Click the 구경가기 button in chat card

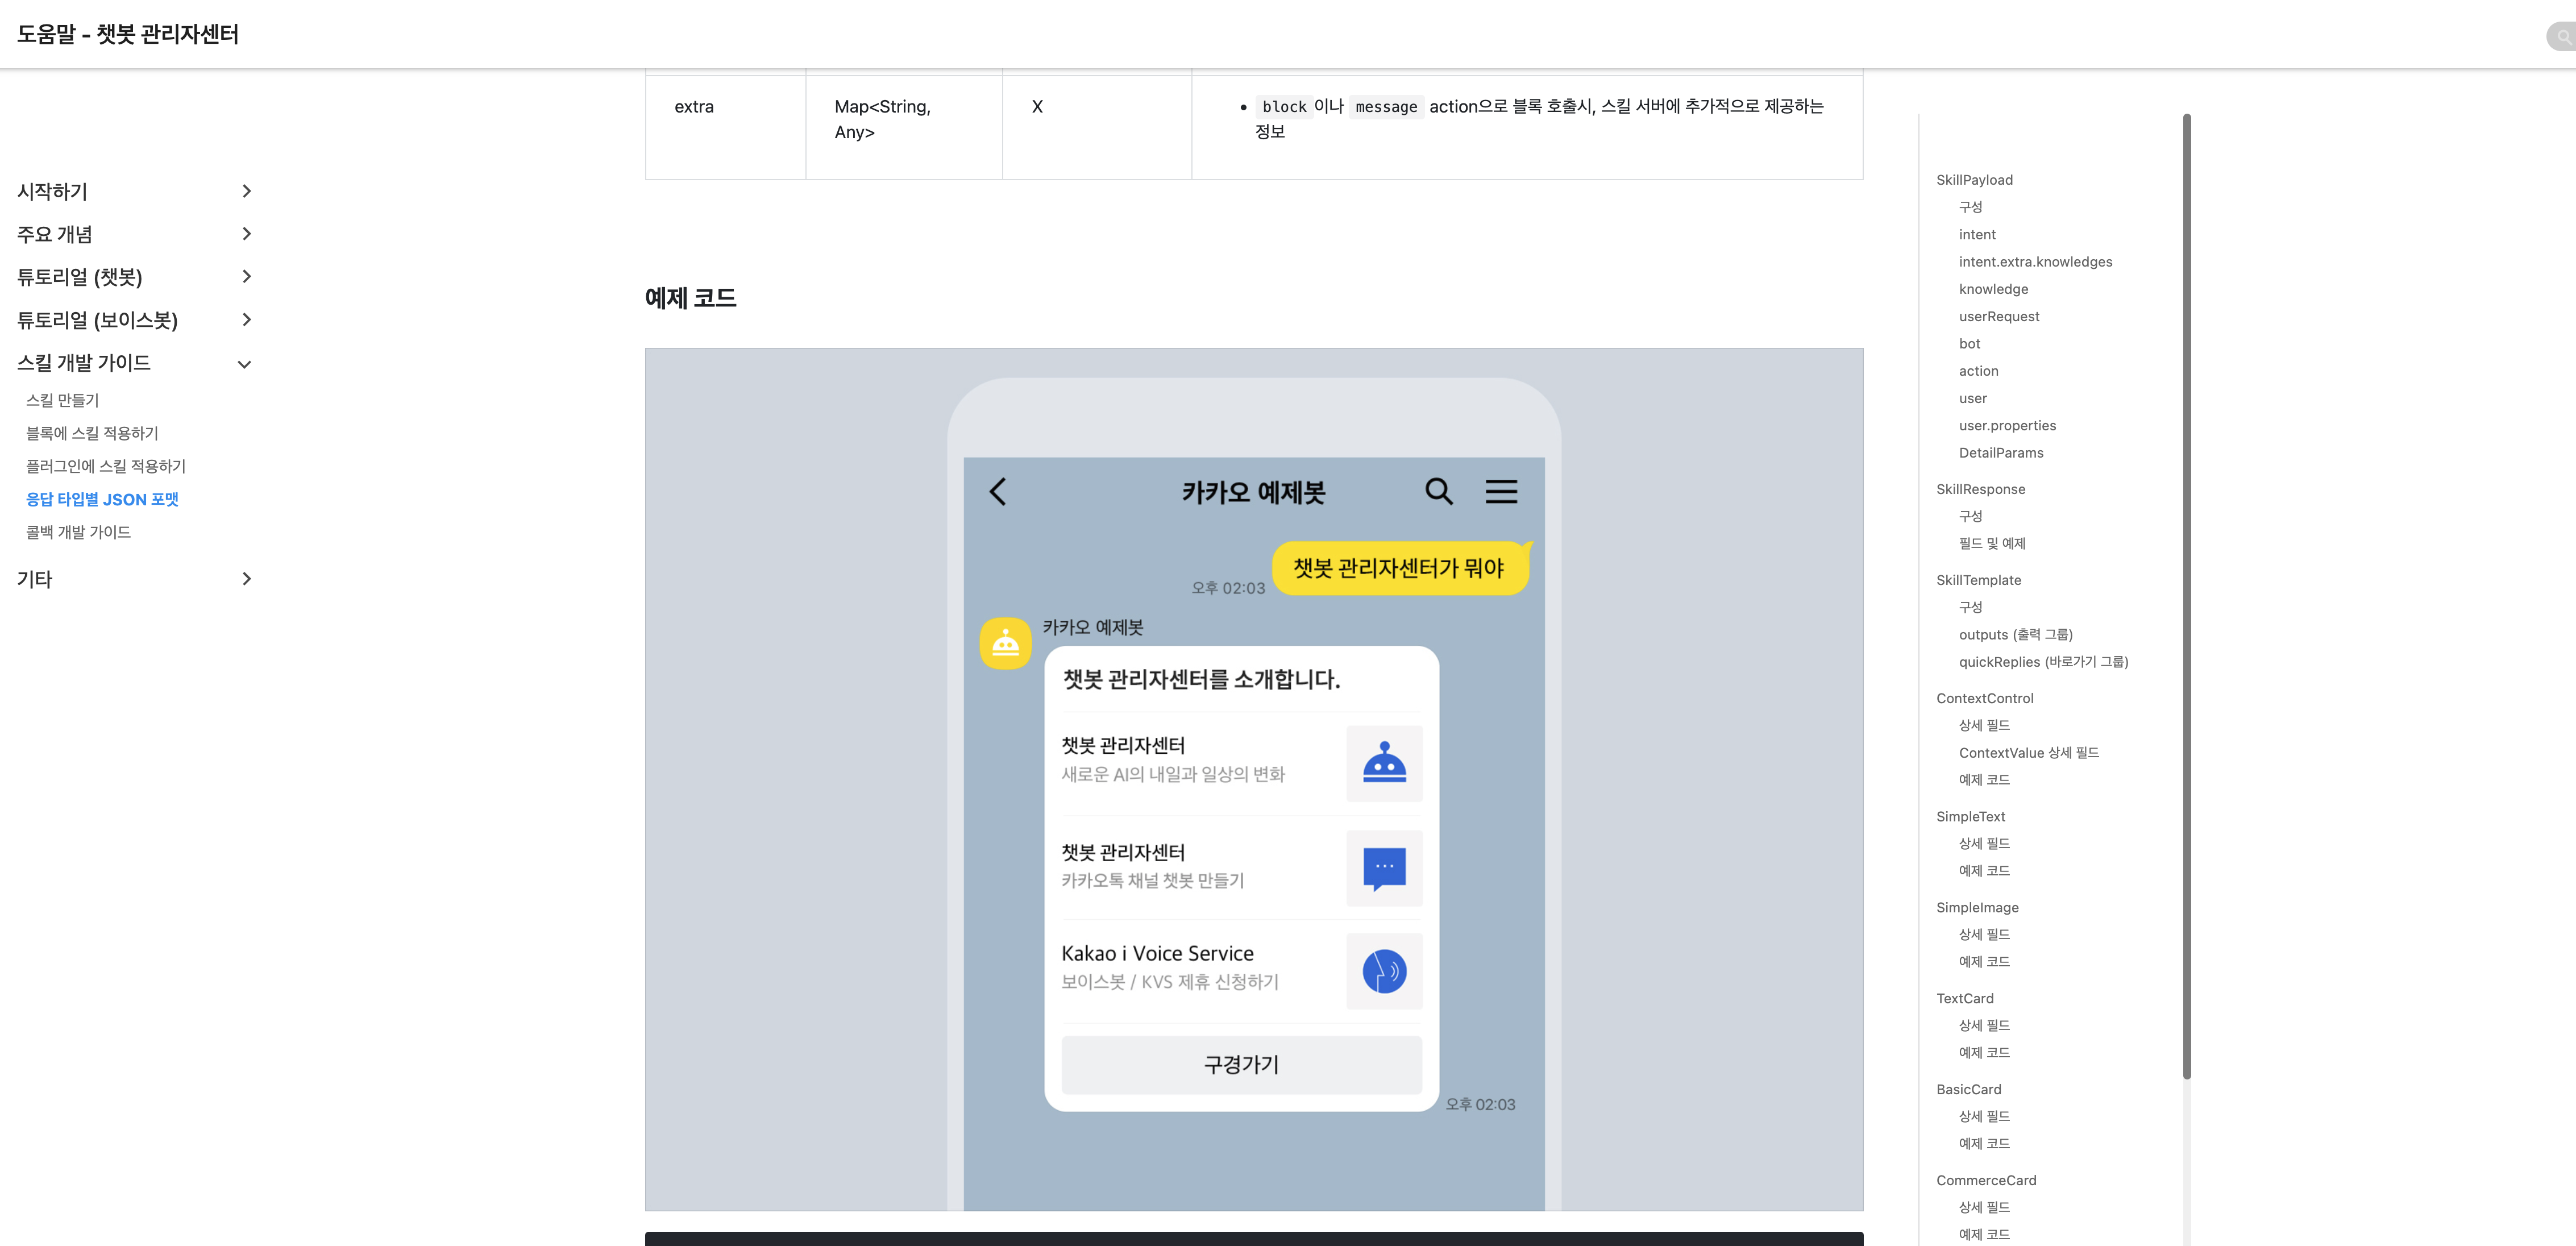[x=1241, y=1064]
